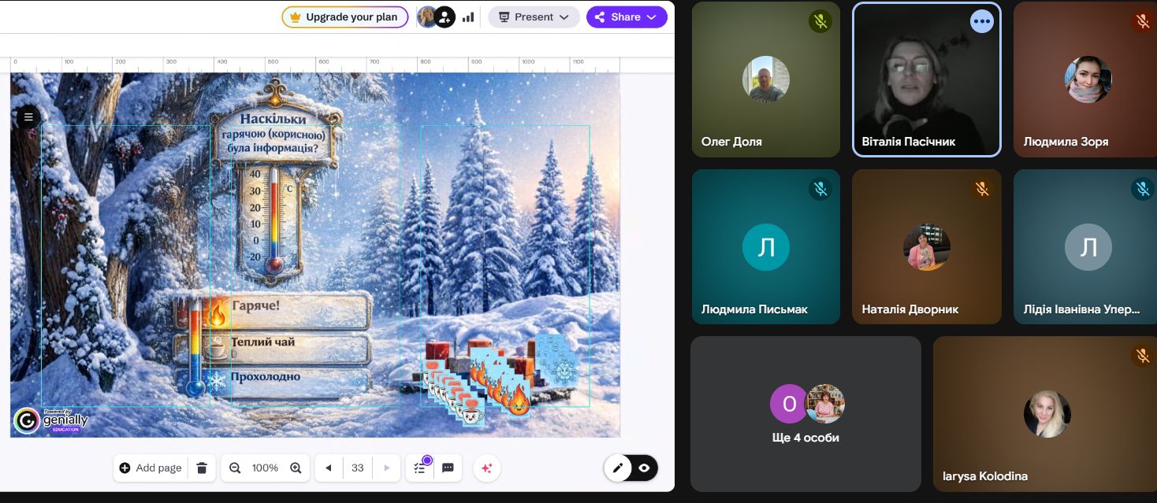This screenshot has width=1157, height=503.
Task: Click the Add page button
Action: coord(151,468)
